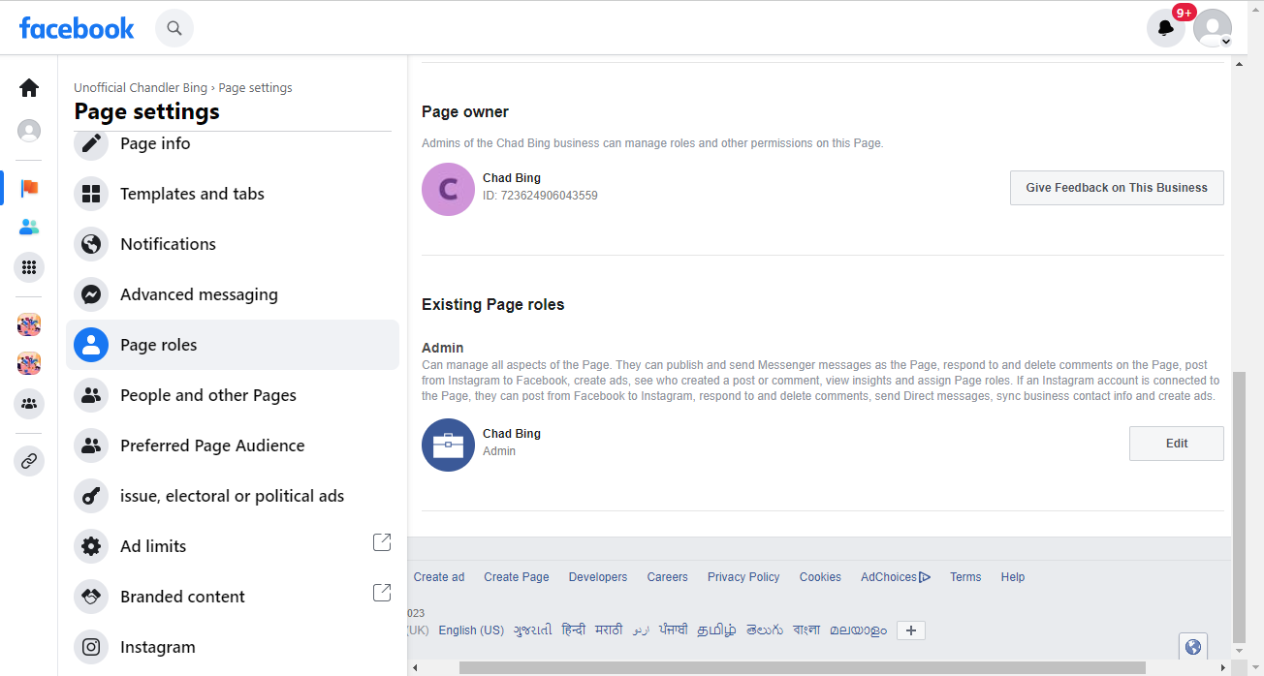This screenshot has width=1264, height=676.
Task: Click the globe icon at bottom right
Action: click(x=1193, y=647)
